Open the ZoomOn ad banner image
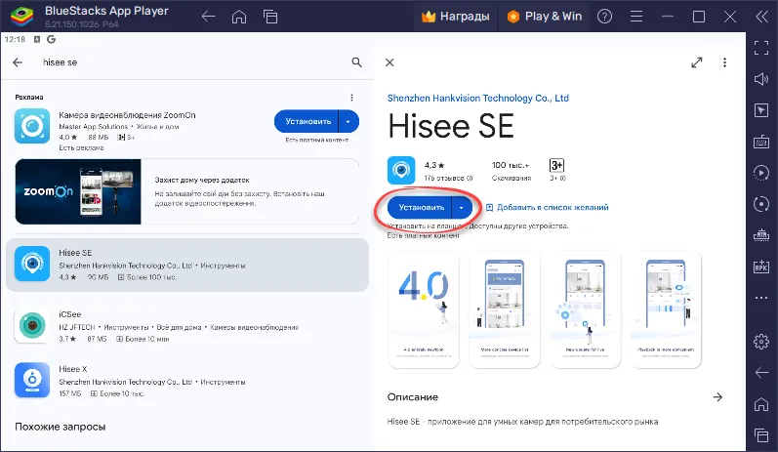 click(x=78, y=191)
